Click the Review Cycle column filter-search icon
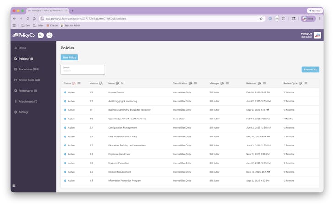This screenshot has width=334, height=206. [301, 83]
